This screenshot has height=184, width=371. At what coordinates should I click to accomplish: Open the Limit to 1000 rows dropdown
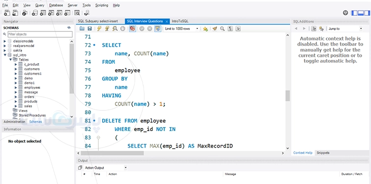182,29
